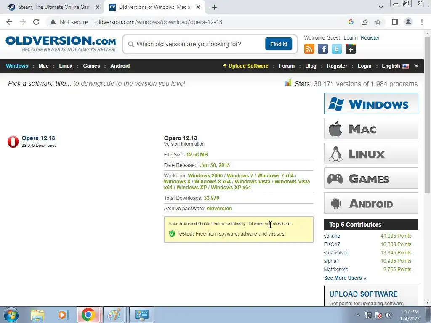Close the Steam tab

click(98, 7)
